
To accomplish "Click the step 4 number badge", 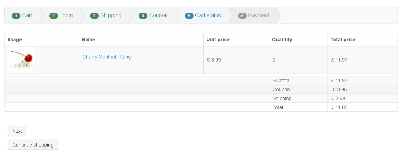I will (143, 16).
